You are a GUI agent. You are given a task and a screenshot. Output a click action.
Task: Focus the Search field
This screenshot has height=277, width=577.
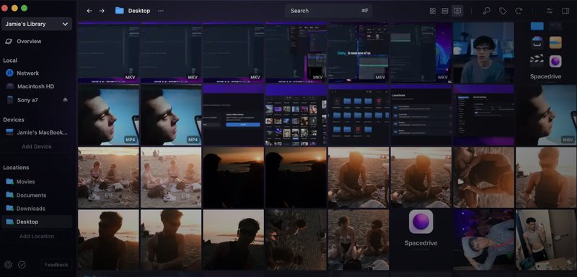pos(328,11)
